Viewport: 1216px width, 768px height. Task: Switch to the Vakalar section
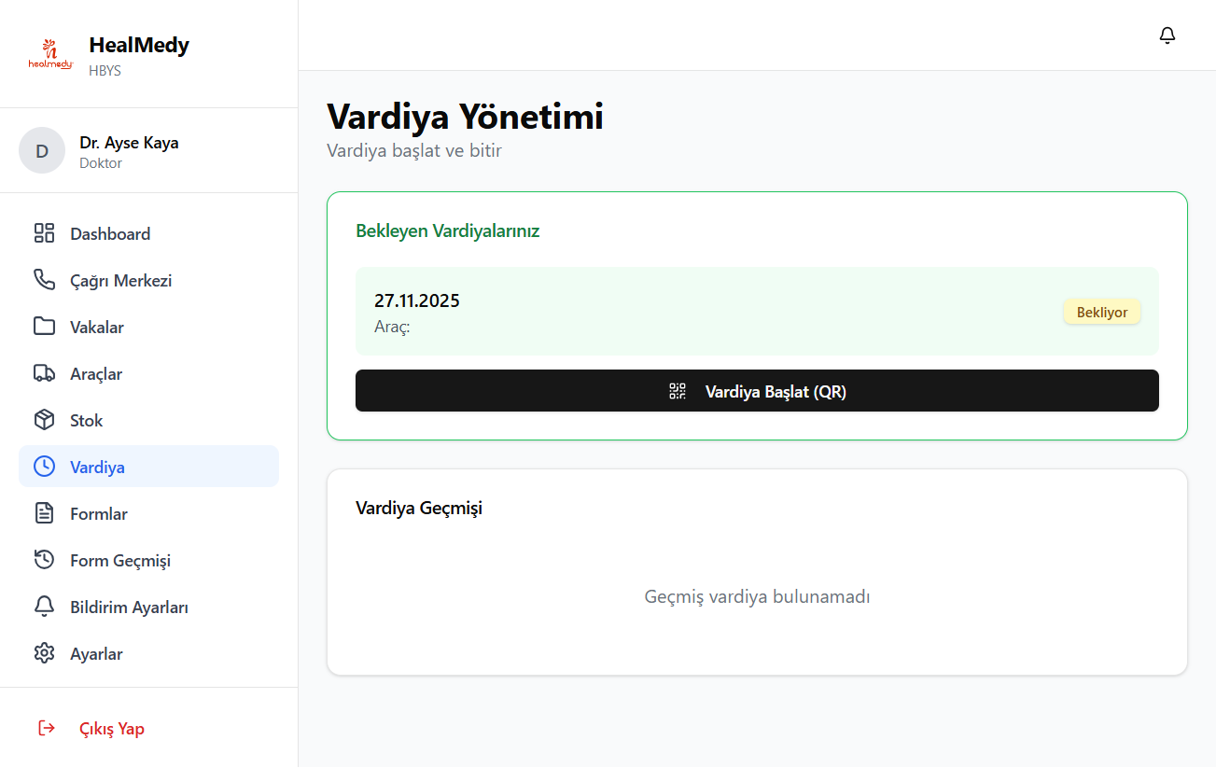(x=99, y=326)
